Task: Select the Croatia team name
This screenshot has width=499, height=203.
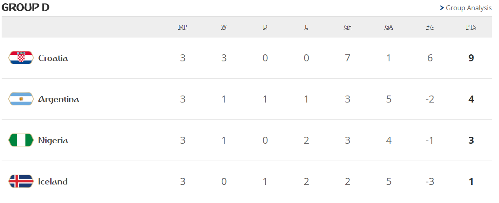Action: [53, 58]
